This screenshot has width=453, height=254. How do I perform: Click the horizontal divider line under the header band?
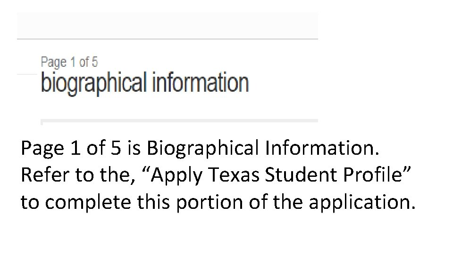167,39
